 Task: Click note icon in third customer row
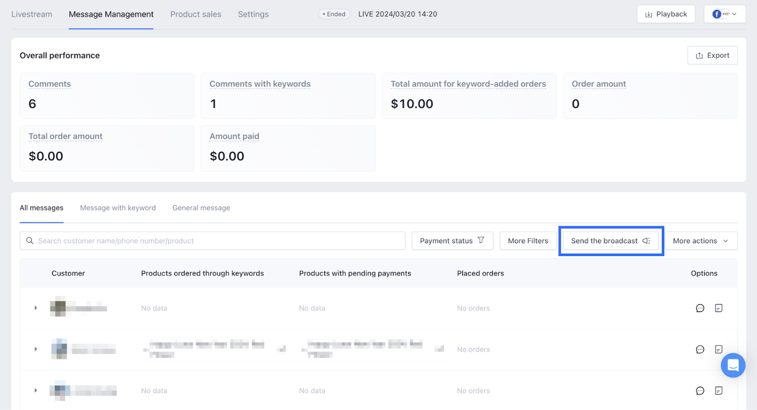719,391
